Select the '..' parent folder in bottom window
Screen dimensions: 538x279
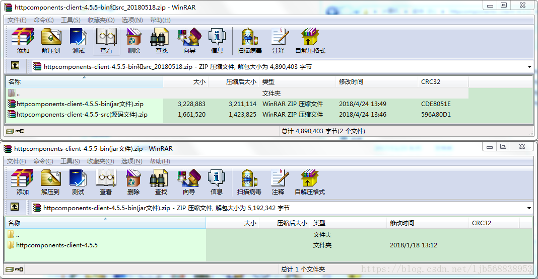pos(262,234)
